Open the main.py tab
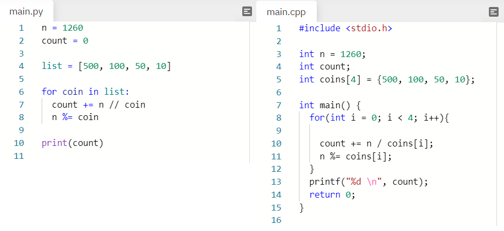Viewport: 504px width, 231px height. 26,12
